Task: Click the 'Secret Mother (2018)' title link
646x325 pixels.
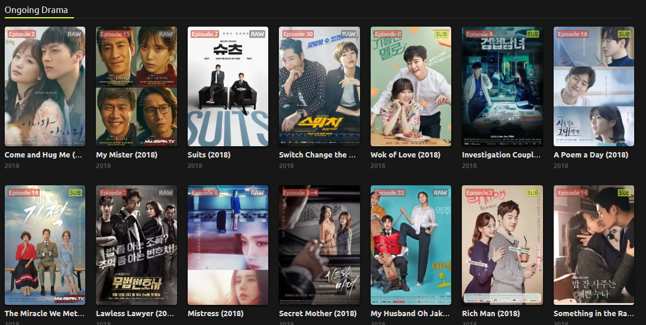Action: 317,314
